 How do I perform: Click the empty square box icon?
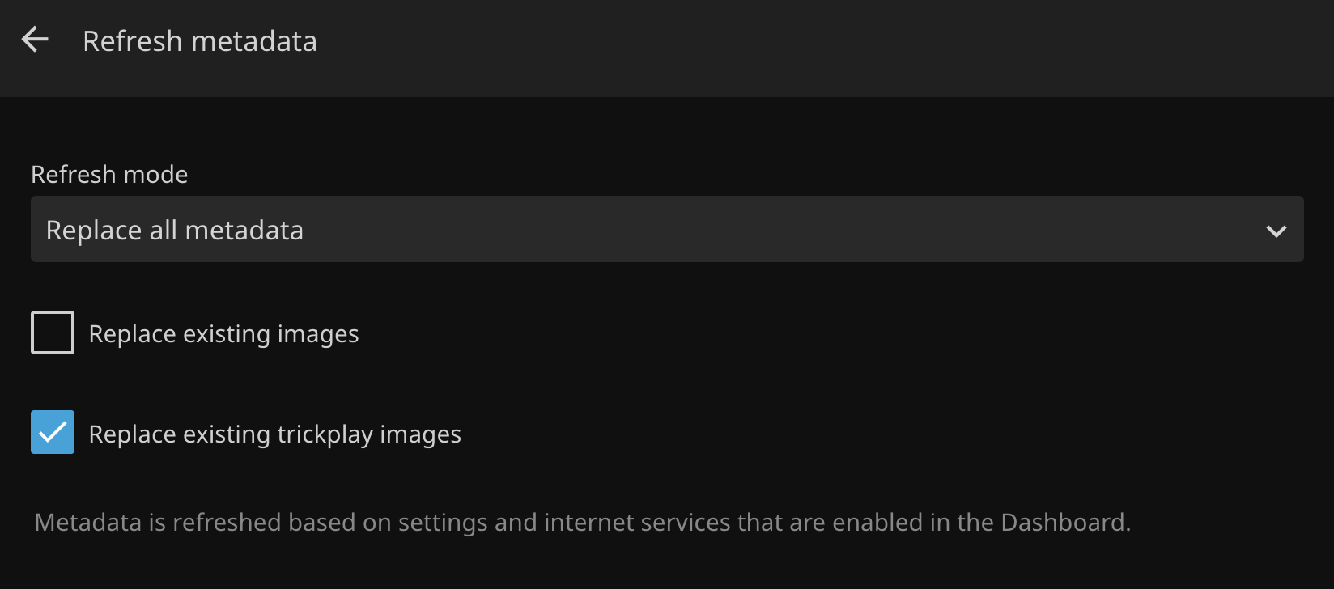point(53,333)
